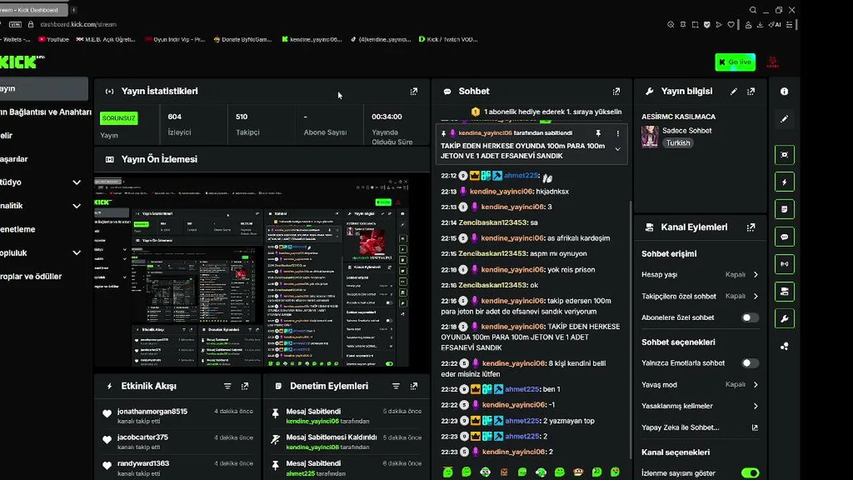The height and width of the screenshot is (480, 853).
Task: Toggle the broadcast signal panel icon in the right sidebar
Action: coord(784,264)
